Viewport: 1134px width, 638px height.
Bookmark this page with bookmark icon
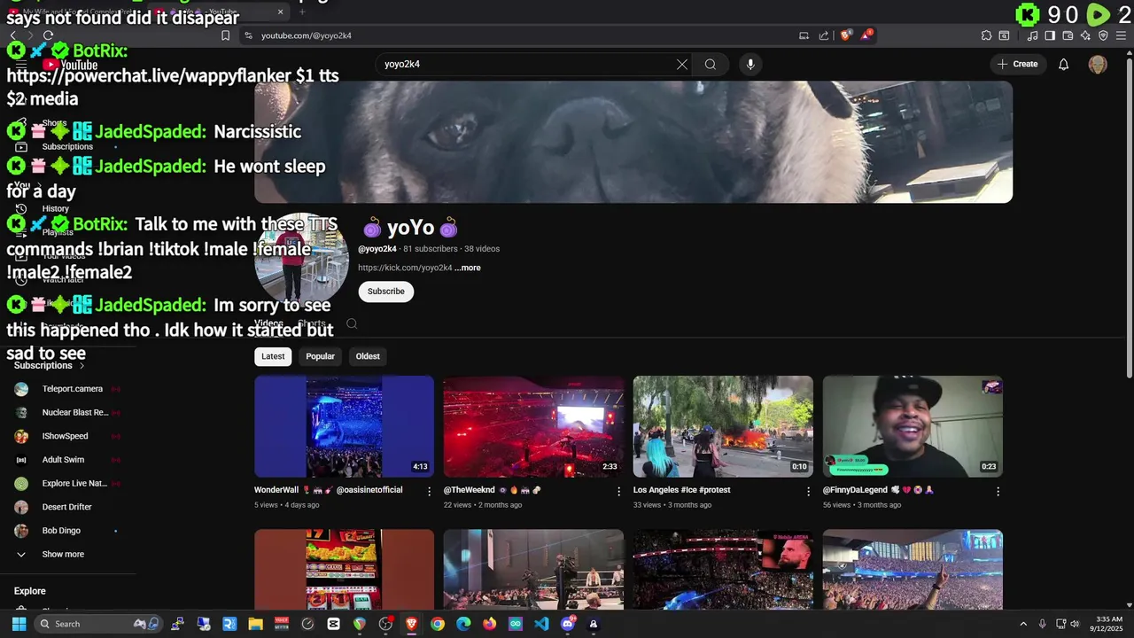225,35
